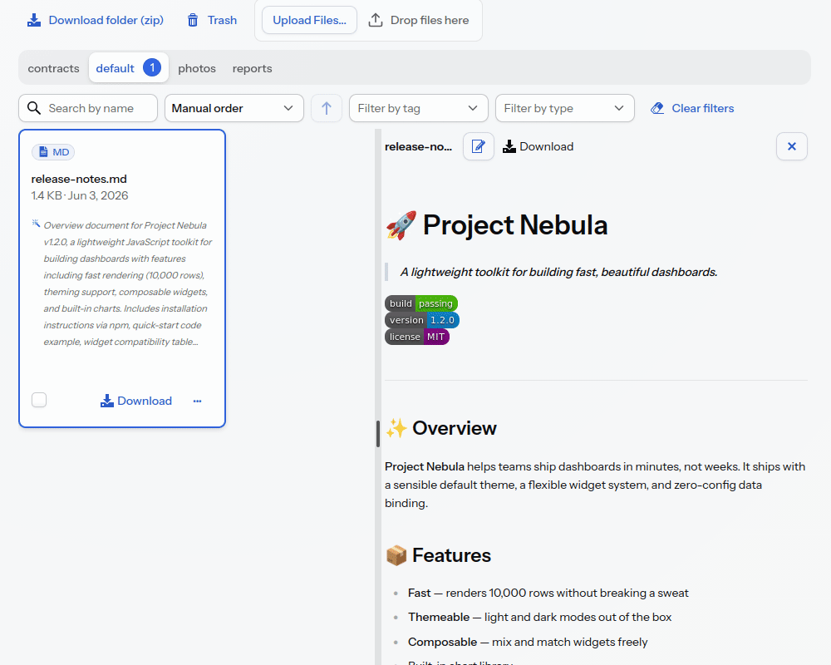831x665 pixels.
Task: Toggle sort direction arrow button
Action: pyautogui.click(x=327, y=108)
